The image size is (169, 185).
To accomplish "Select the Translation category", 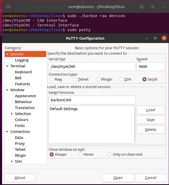I will [25, 108].
